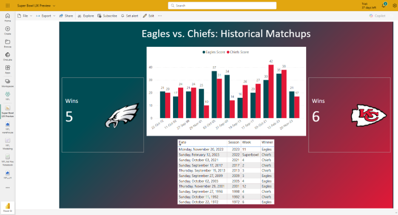
Task: Open NFL Modeling item in sidebar
Action: (x=8, y=144)
